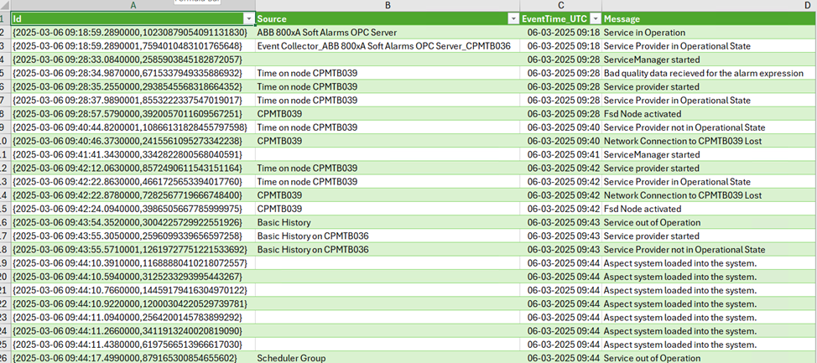The height and width of the screenshot is (363, 817).
Task: Select the 'Basic History' source cell without node name
Action: [x=388, y=222]
